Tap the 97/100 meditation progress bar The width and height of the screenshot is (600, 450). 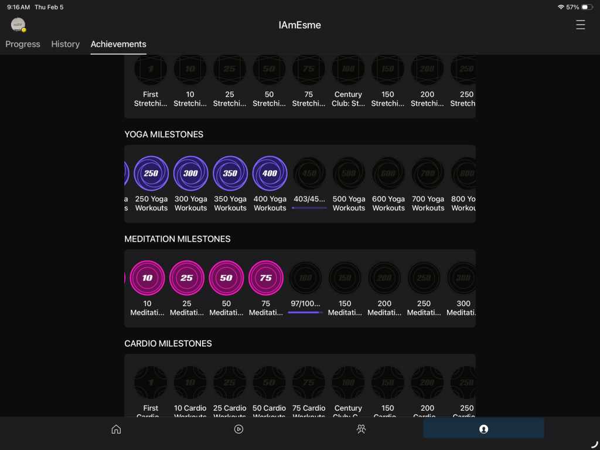pos(305,312)
